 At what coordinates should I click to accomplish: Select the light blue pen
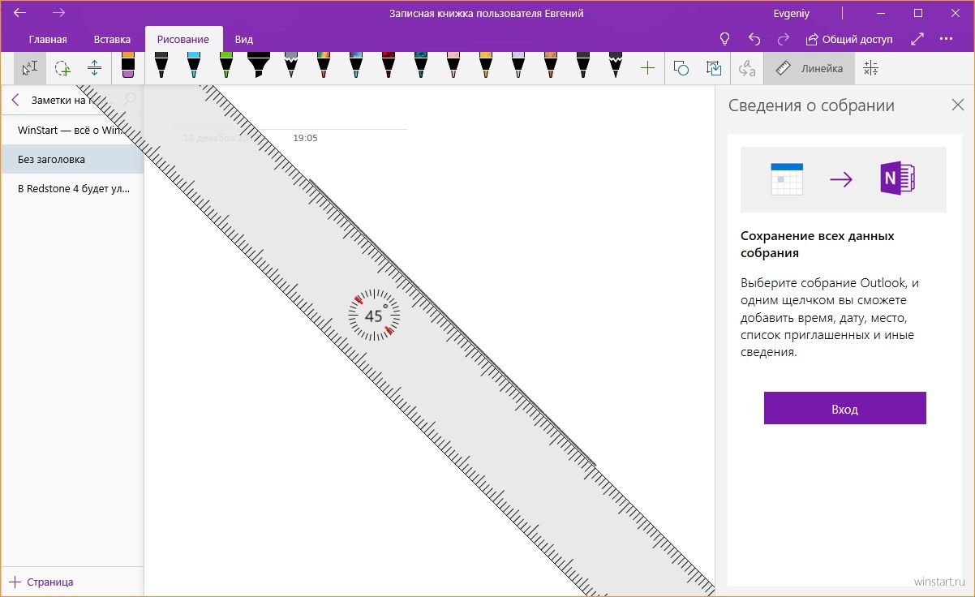193,66
